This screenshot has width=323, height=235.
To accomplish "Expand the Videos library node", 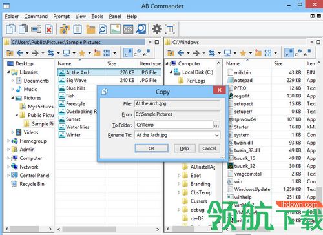I will (12, 132).
